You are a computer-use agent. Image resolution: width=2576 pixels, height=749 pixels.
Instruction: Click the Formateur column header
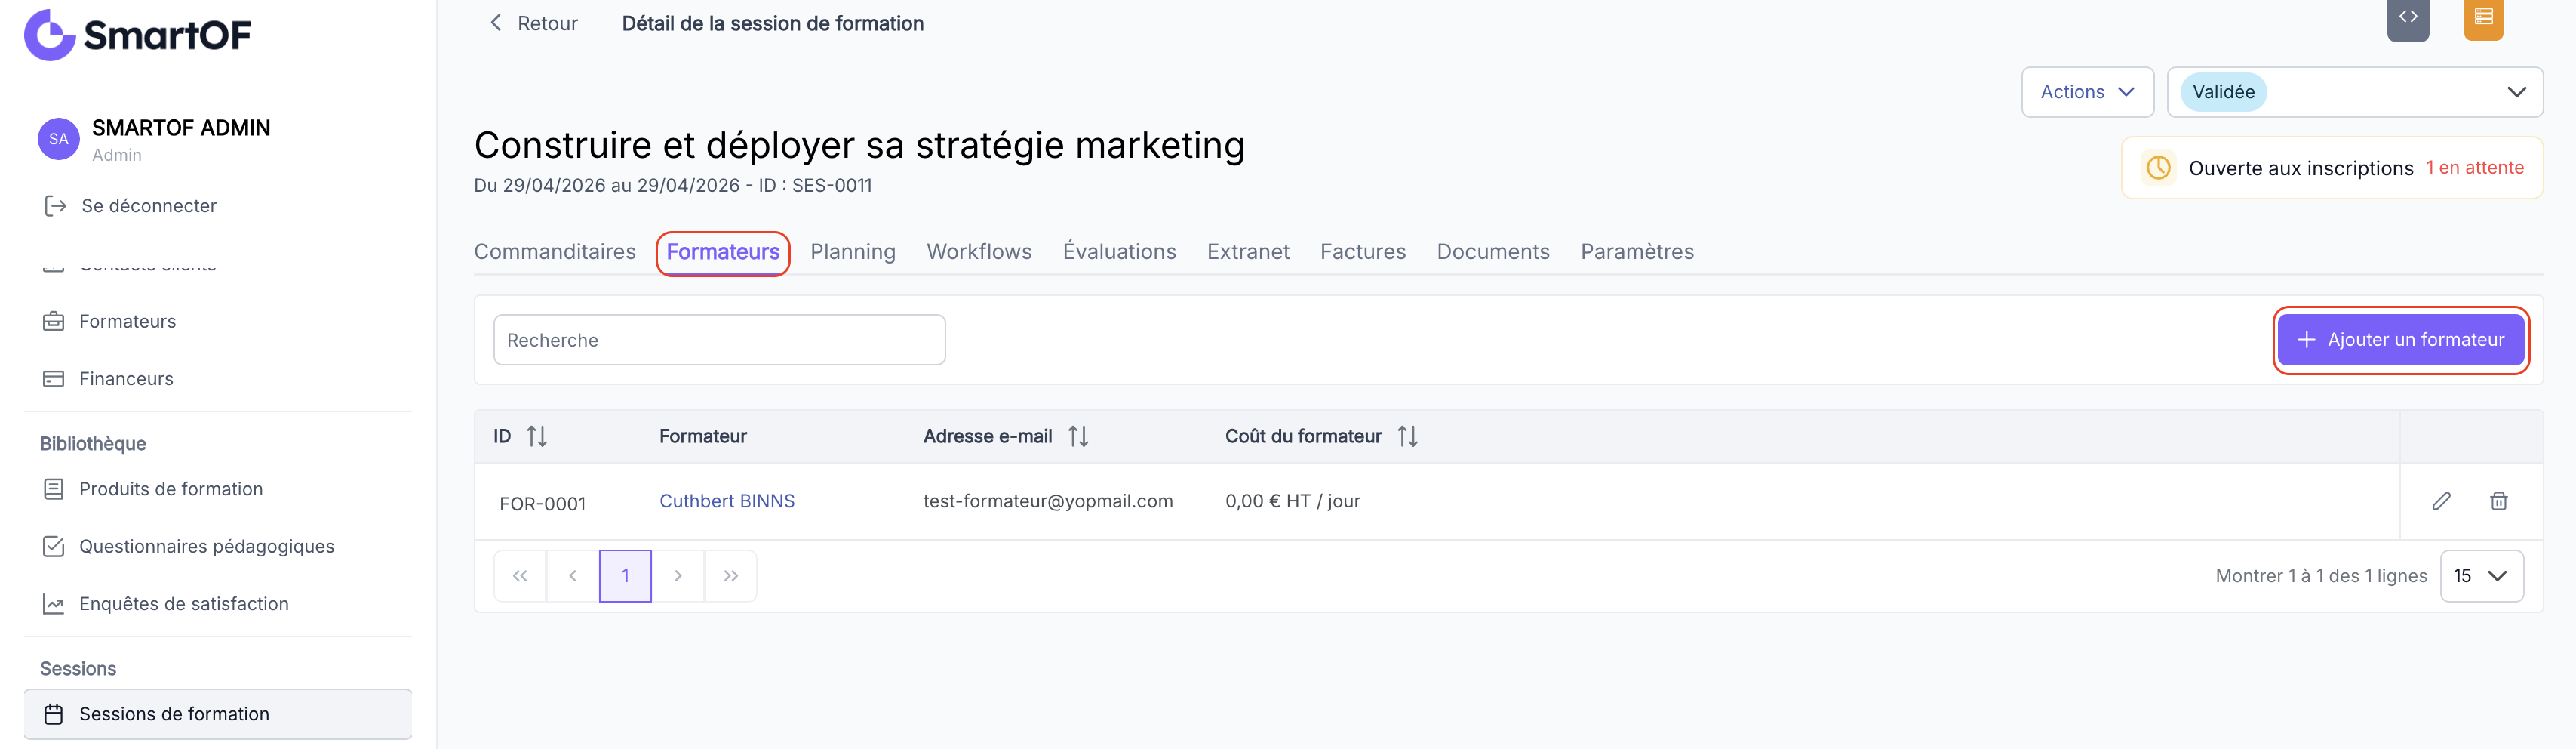703,436
